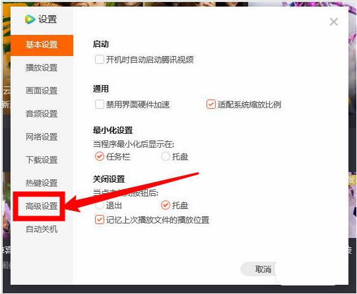
Task: Open 网络设置 section
Action: pyautogui.click(x=42, y=137)
